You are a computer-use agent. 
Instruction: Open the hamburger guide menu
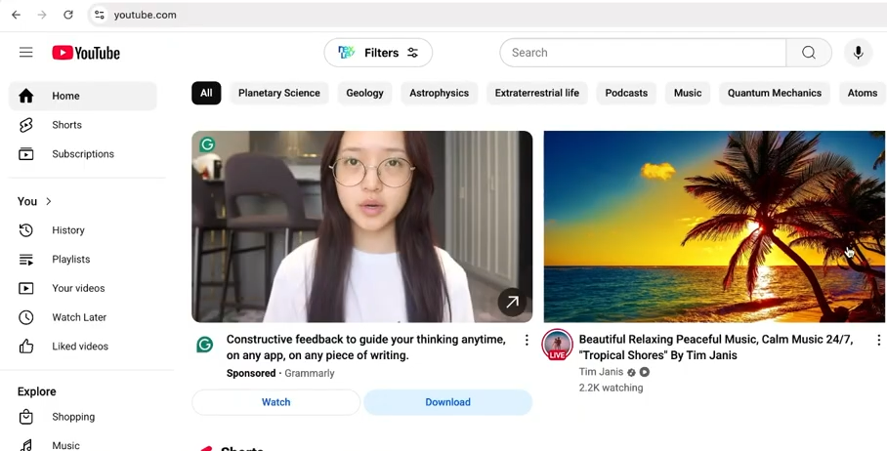click(26, 53)
